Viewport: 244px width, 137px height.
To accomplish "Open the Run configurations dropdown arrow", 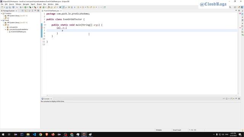I will click(28, 7).
